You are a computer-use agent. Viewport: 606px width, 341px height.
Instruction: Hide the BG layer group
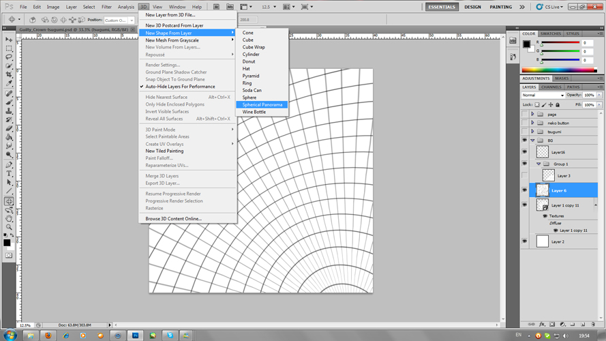(x=524, y=140)
